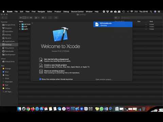Screen dimensions: 163x122
Task: Filter by the Yellow tag
Action: 6,88
